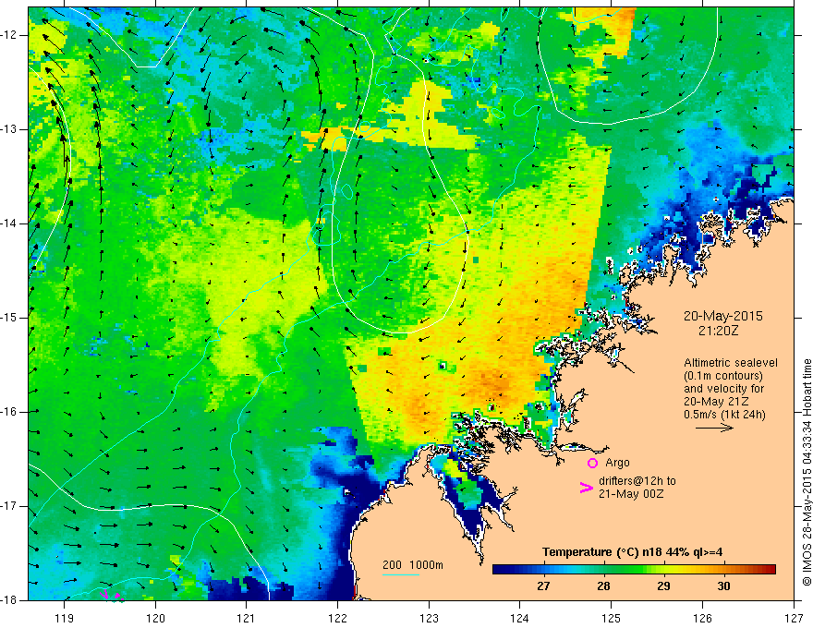Click the '21-May 00Z' legend text
The width and height of the screenshot is (813, 628).
[x=631, y=494]
